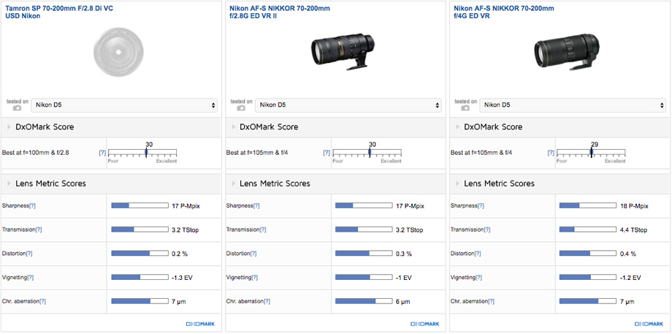This screenshot has width=672, height=334.
Task: Click the camera icon under Nikon f/4G tested on
Action: (465, 108)
